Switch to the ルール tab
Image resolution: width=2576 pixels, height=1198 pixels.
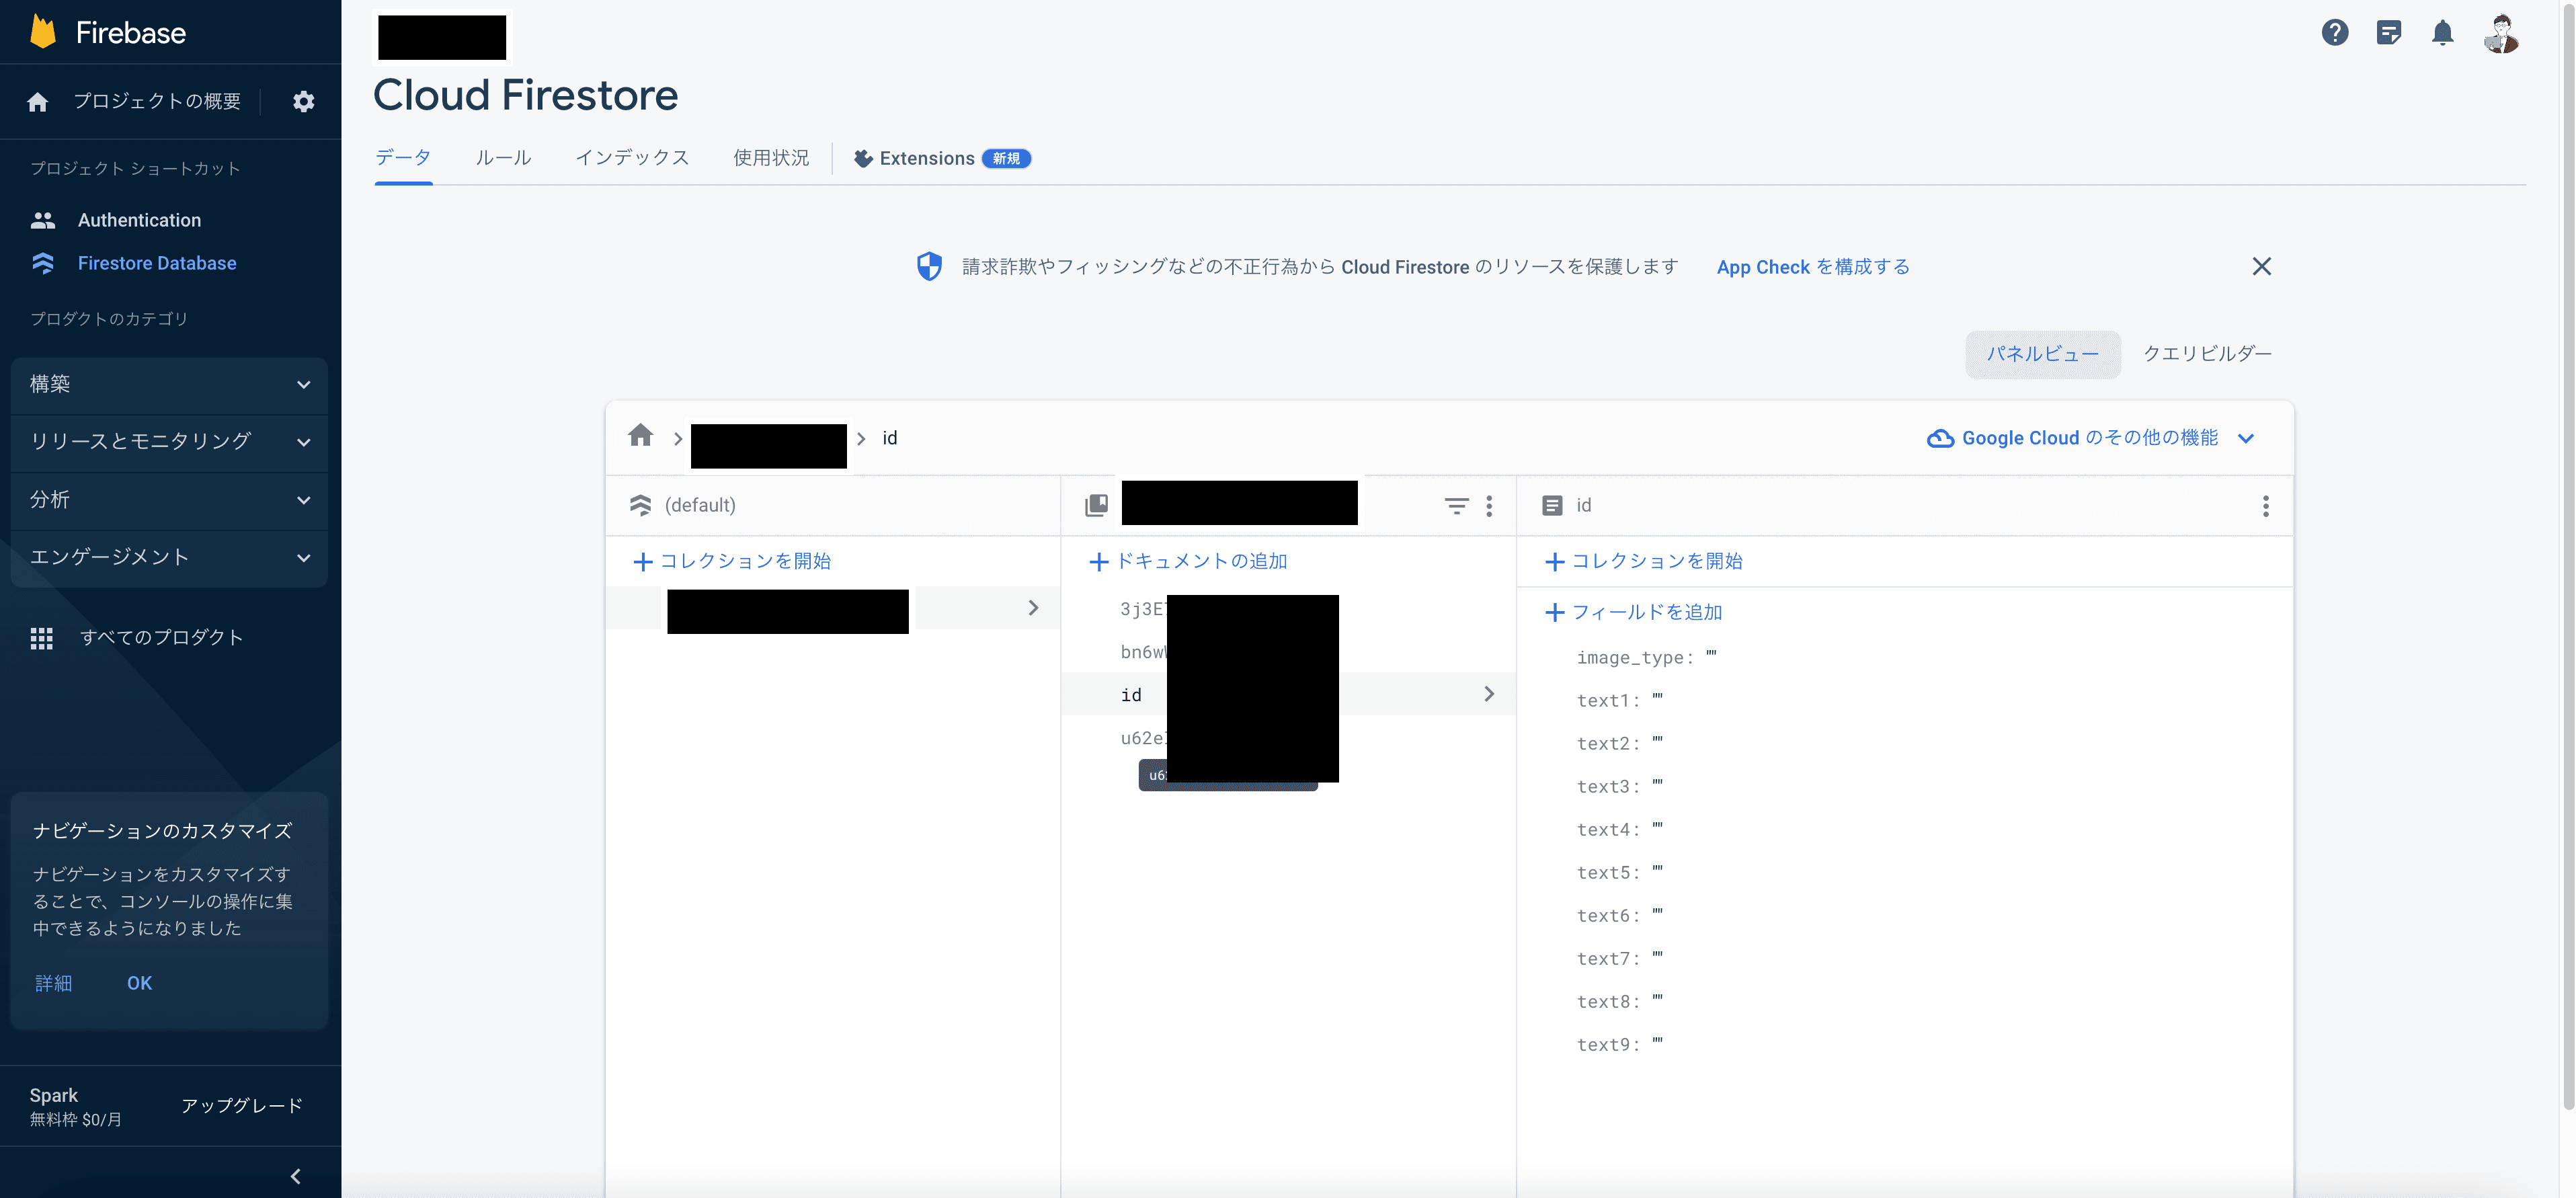[503, 158]
